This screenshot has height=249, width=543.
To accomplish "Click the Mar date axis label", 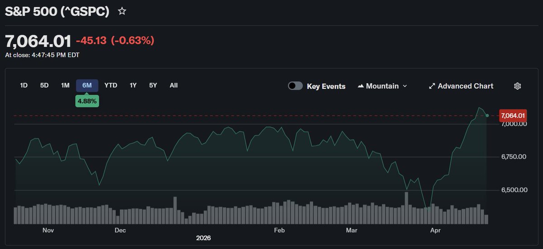I will pyautogui.click(x=352, y=230).
